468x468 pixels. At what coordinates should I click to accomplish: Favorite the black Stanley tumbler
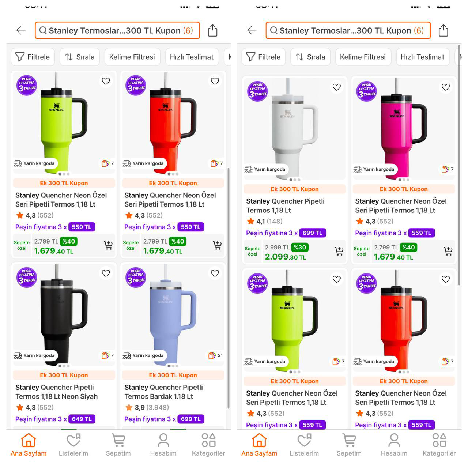click(x=106, y=273)
